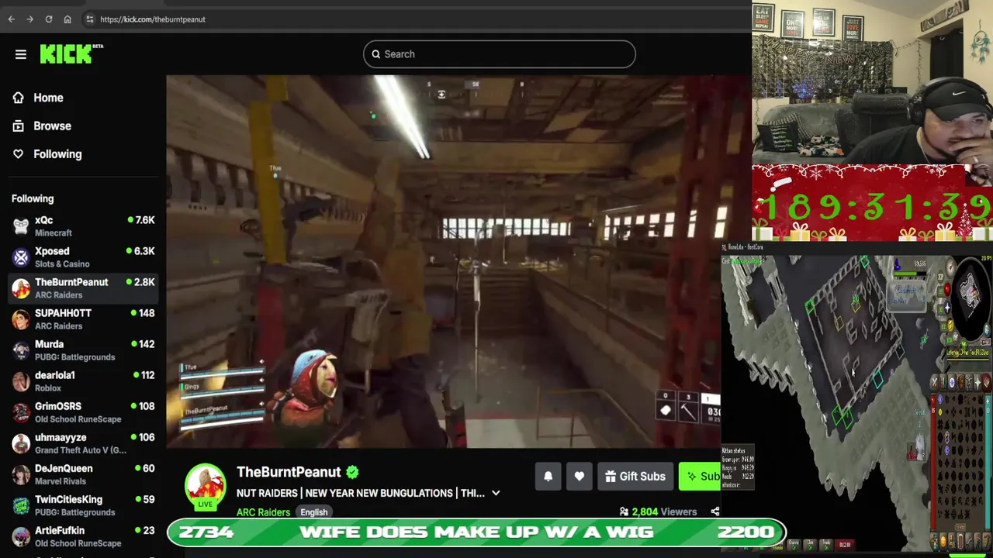Click TheBurntPeanut's LIVE profile avatar
This screenshot has height=558, width=993.
tap(205, 484)
